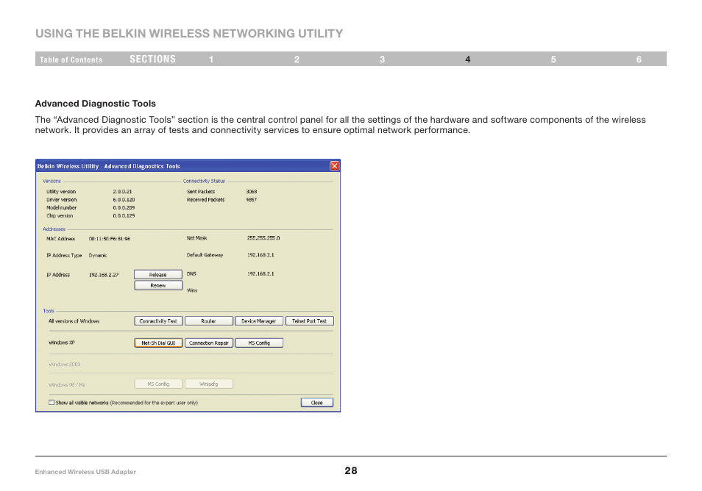Click the Dynamic IP address type value

click(98, 255)
